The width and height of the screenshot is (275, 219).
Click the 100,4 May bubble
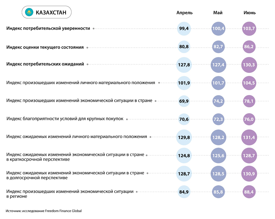point(218,28)
